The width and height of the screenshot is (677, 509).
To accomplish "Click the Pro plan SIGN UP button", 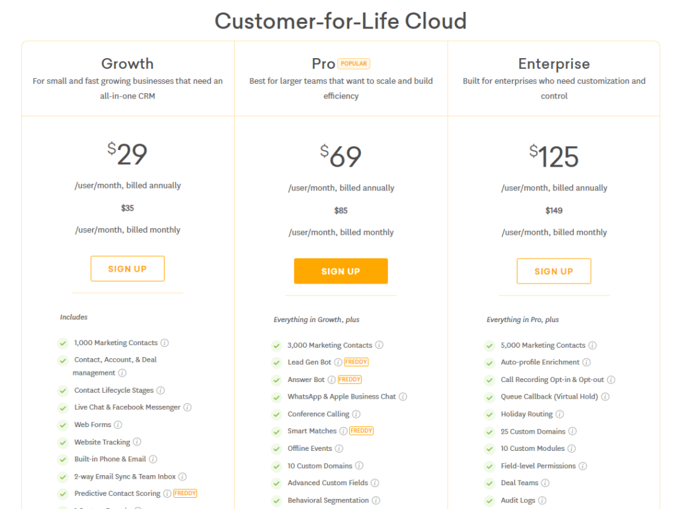I will 340,271.
